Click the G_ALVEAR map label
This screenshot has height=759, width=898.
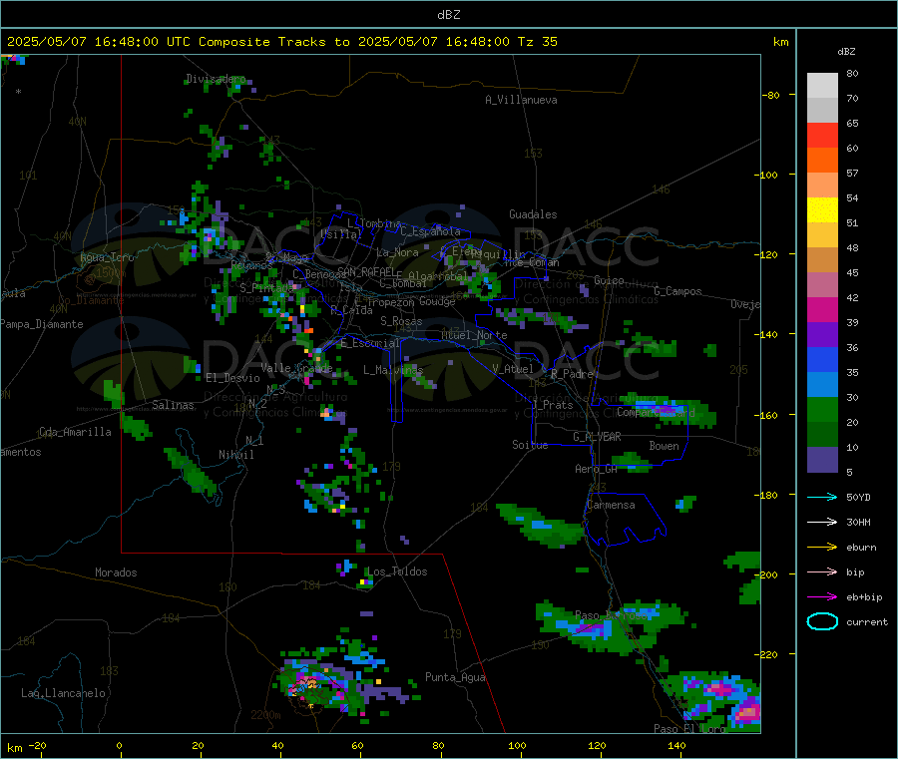pos(597,437)
